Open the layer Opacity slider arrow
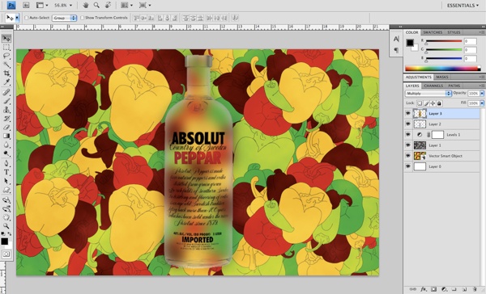 (482, 93)
